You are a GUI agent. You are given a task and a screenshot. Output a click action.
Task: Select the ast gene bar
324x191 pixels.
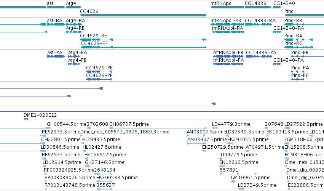pyautogui.click(x=56, y=7)
